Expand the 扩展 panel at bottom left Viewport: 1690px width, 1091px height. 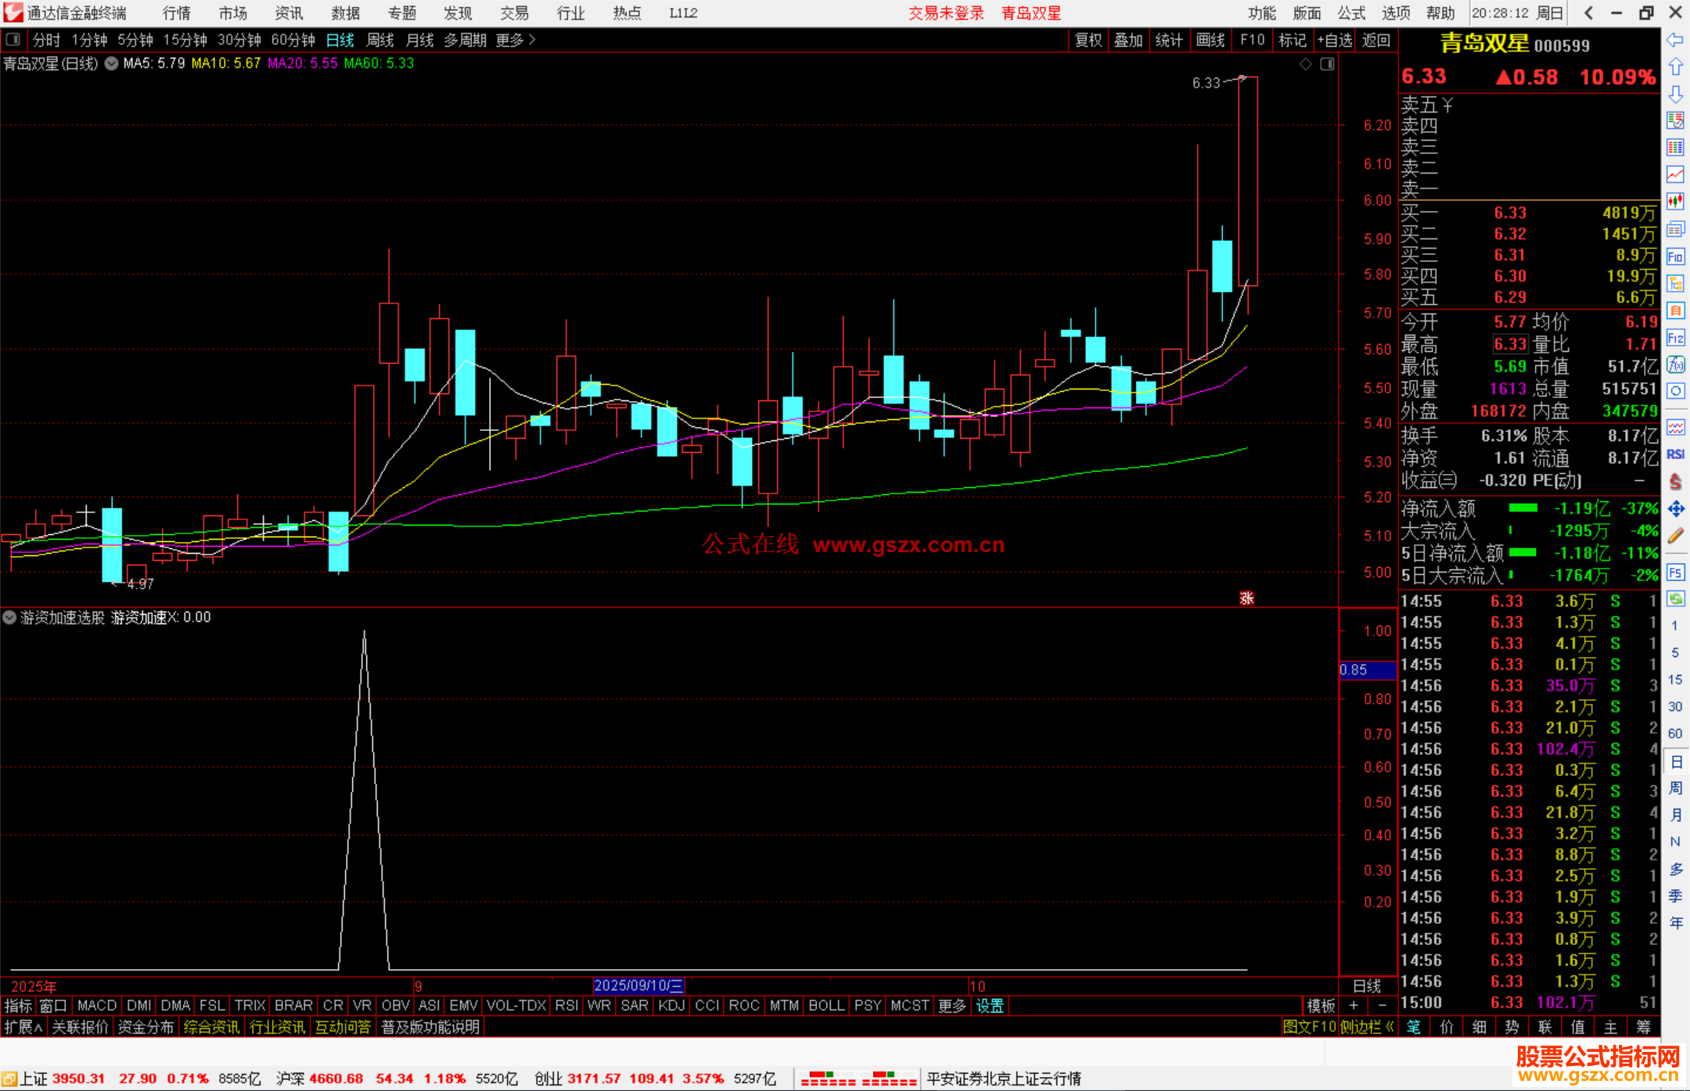click(23, 1027)
